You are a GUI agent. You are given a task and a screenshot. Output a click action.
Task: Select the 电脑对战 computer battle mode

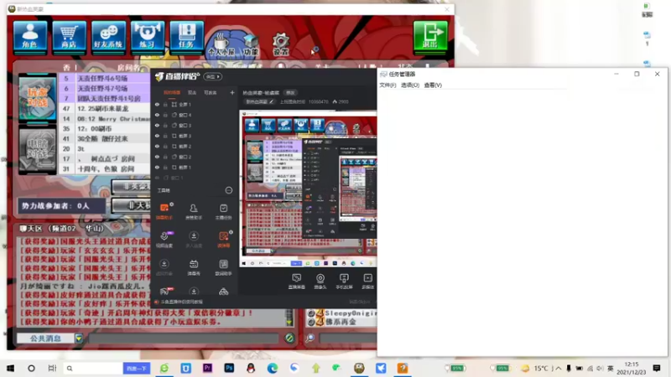[x=37, y=150]
